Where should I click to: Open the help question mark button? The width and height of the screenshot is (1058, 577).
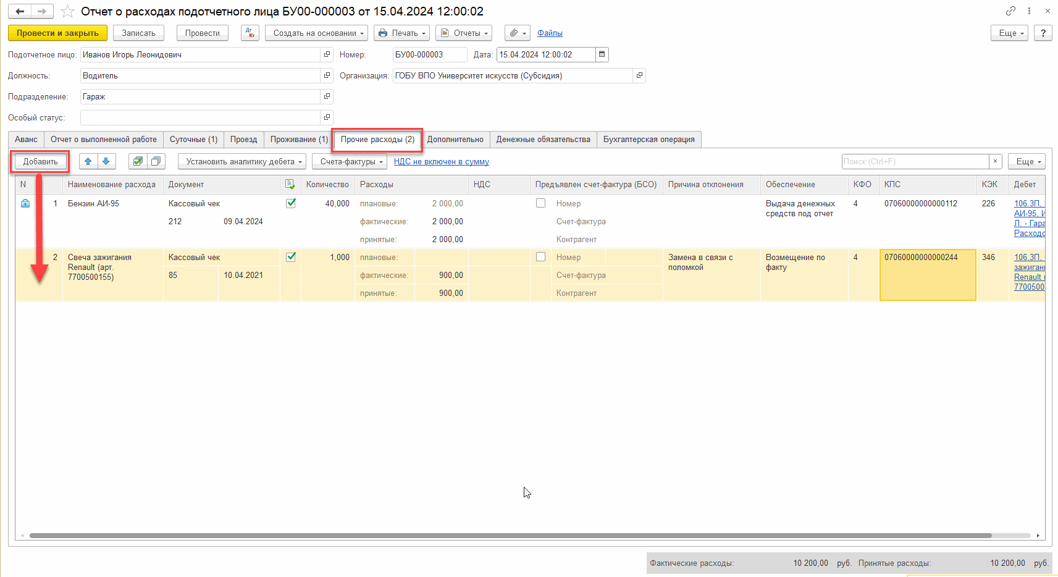[x=1043, y=33]
